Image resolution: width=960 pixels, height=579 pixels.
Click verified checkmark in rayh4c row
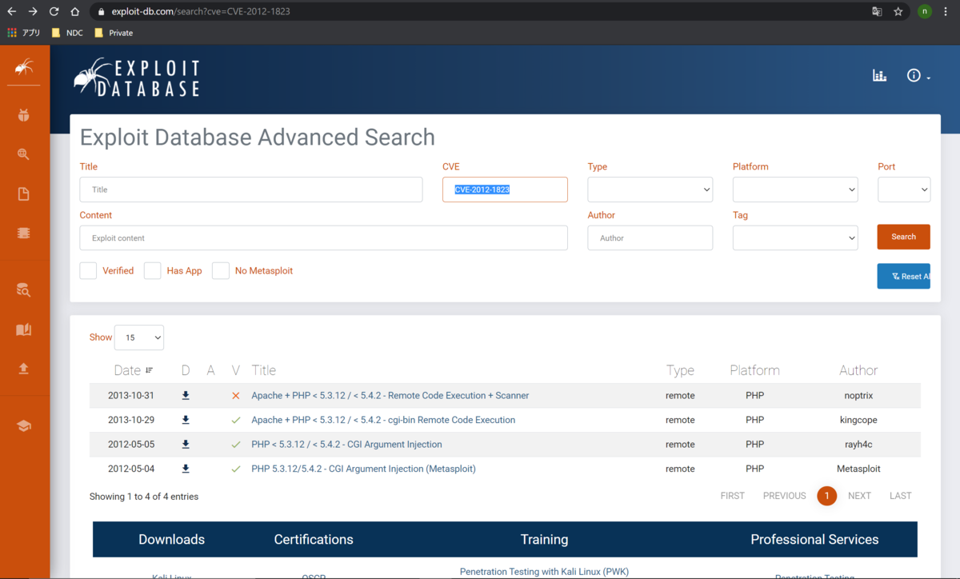pos(235,445)
